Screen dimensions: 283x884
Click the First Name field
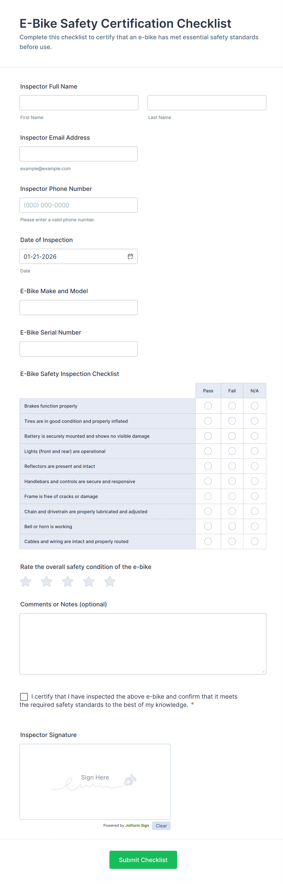coord(79,102)
